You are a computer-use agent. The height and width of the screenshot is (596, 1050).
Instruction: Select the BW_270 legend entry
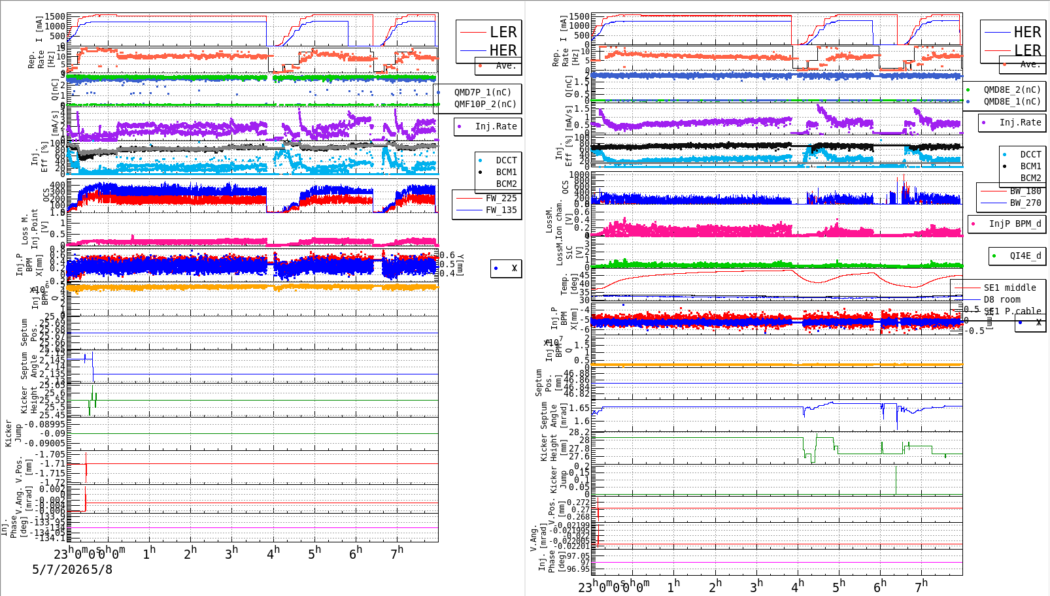[1025, 203]
